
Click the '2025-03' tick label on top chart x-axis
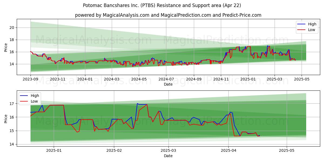[x=274, y=79]
